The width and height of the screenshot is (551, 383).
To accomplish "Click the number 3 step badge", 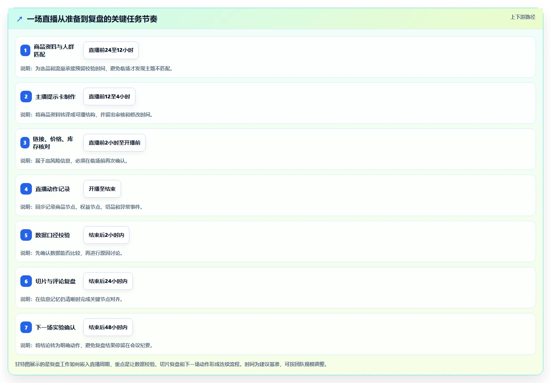I will pyautogui.click(x=25, y=143).
